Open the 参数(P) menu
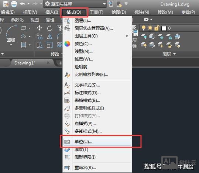Image resolution: width=199 pixels, height=173 pixels. (188, 12)
